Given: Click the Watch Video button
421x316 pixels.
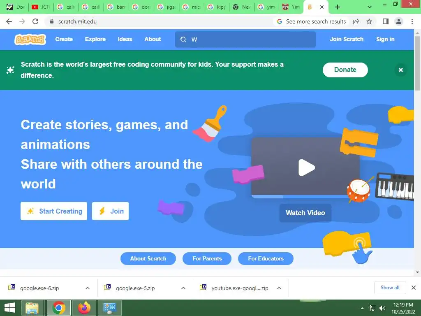Looking at the screenshot, I should coord(305,213).
